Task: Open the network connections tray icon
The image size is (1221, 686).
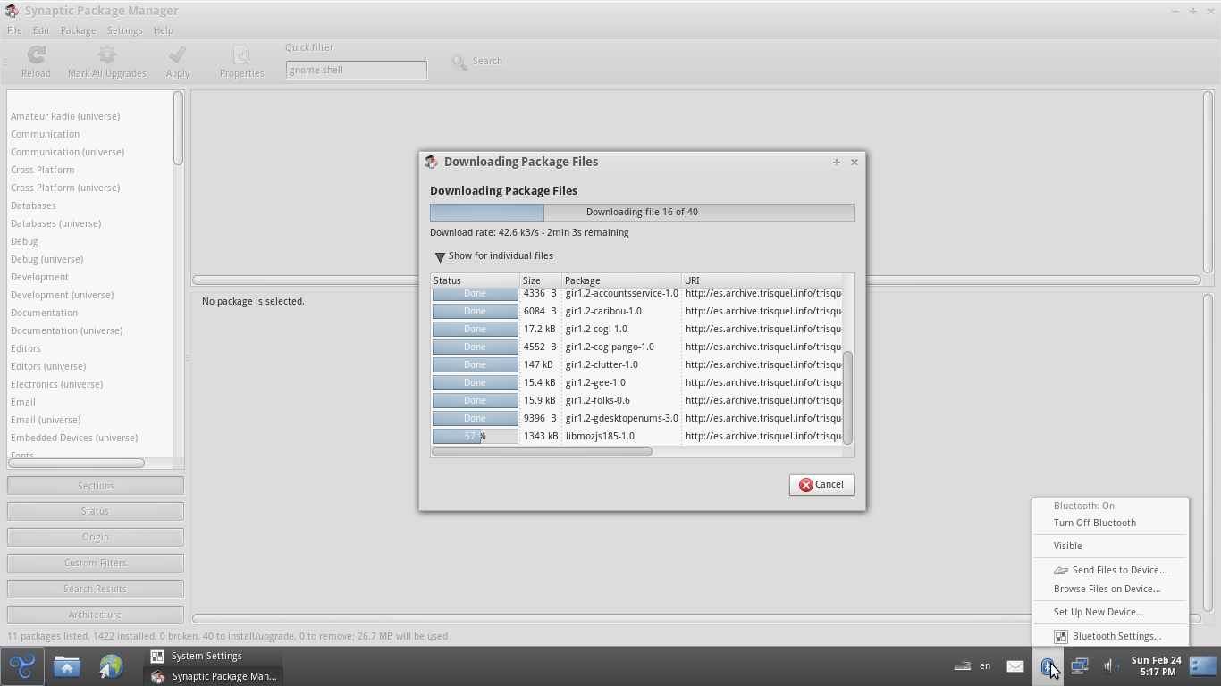Action: pos(1079,665)
